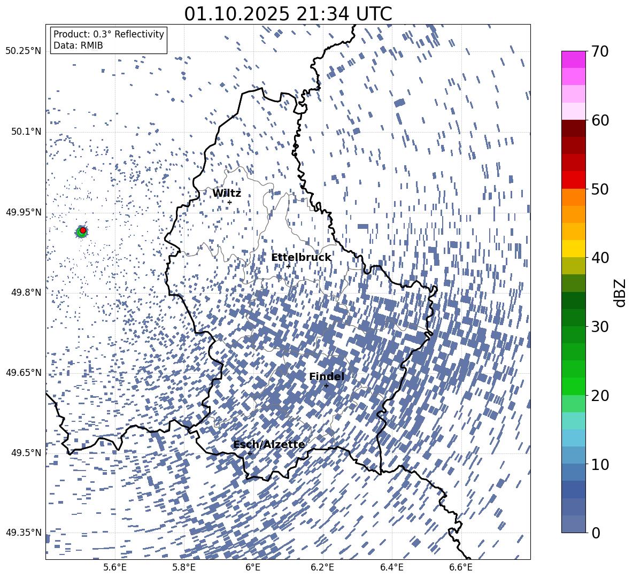633x578 pixels.
Task: Click the 49.8°N latitude tick label
Action: [26, 292]
